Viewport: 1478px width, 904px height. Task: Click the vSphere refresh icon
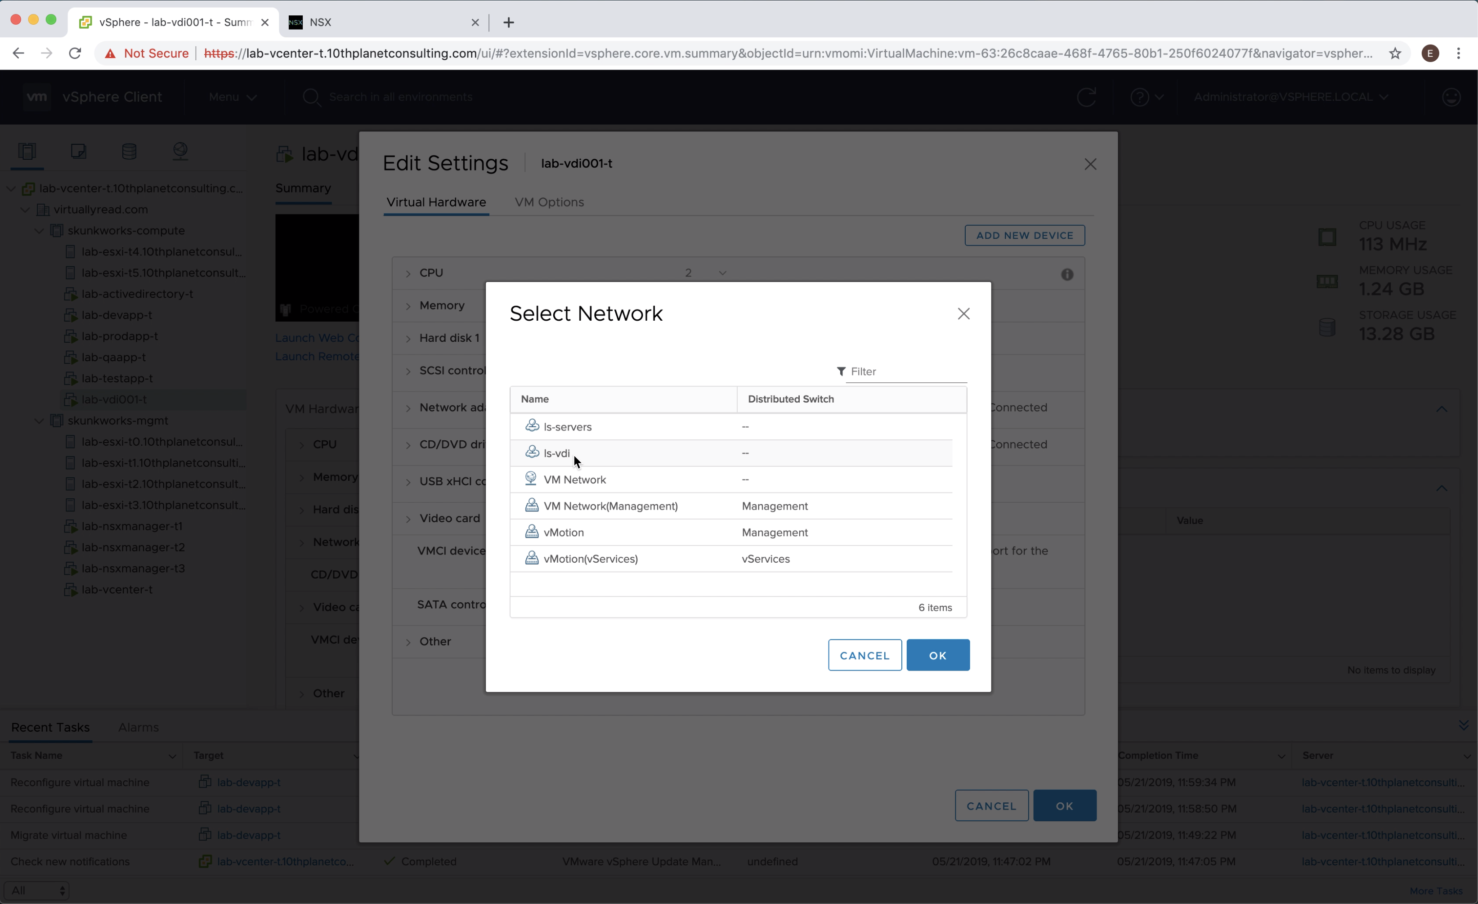[1086, 97]
